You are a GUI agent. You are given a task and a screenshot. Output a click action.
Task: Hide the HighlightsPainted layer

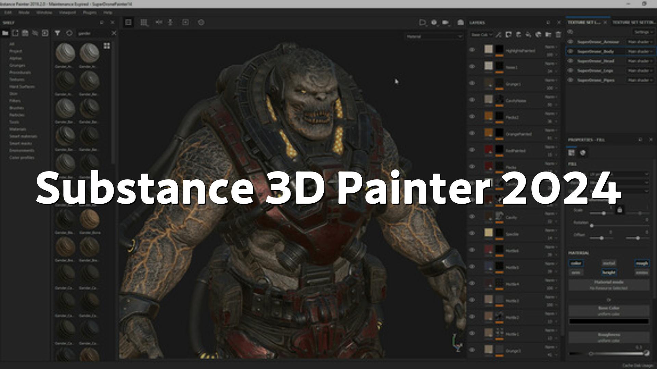coord(472,50)
